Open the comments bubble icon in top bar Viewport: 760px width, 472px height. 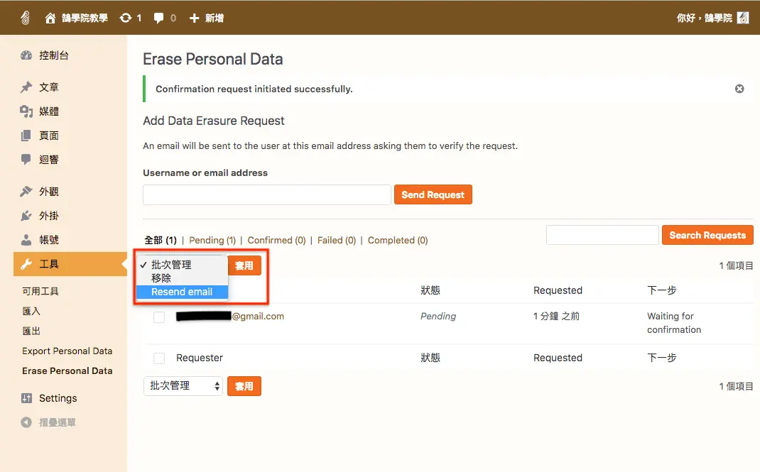(x=158, y=18)
